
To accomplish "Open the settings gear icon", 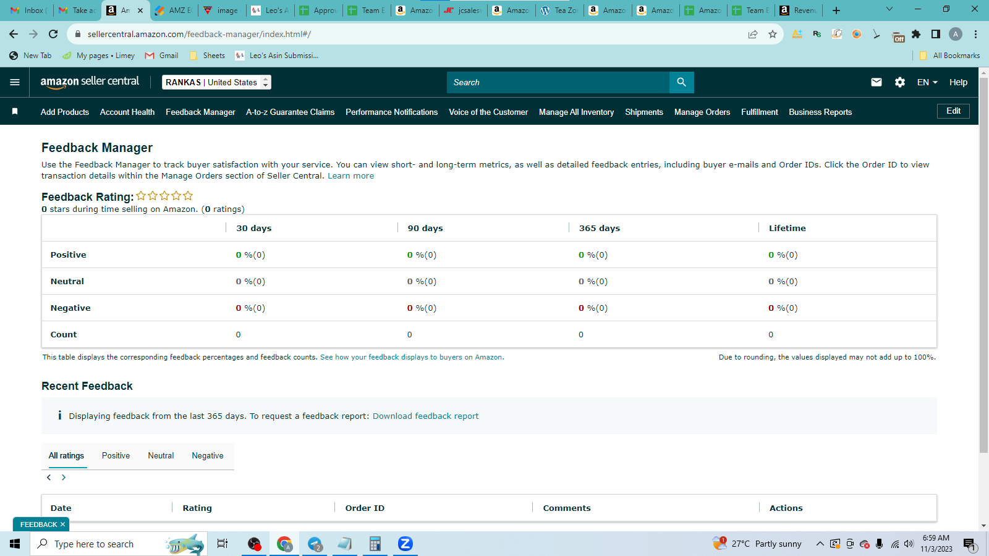I will point(900,82).
